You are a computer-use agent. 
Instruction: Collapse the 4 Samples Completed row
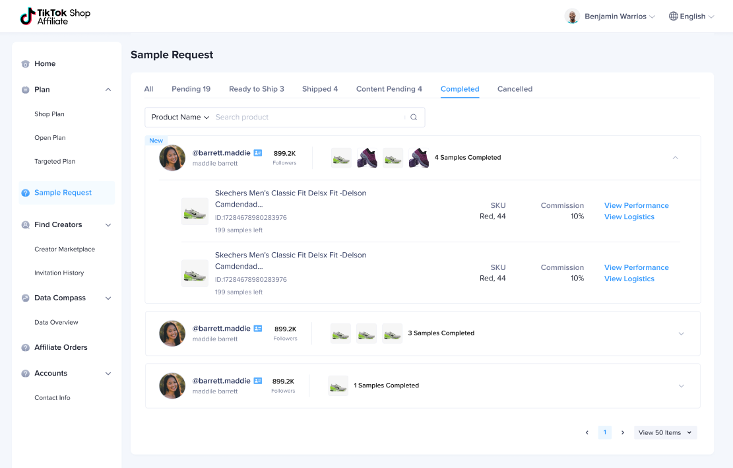click(675, 158)
